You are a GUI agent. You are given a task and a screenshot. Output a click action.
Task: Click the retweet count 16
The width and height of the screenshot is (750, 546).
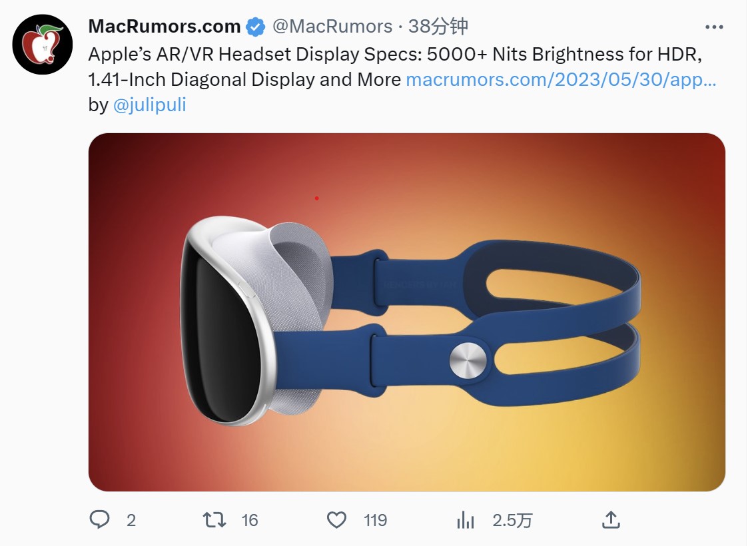pyautogui.click(x=249, y=520)
